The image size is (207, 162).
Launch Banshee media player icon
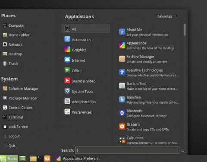pyautogui.click(x=122, y=99)
